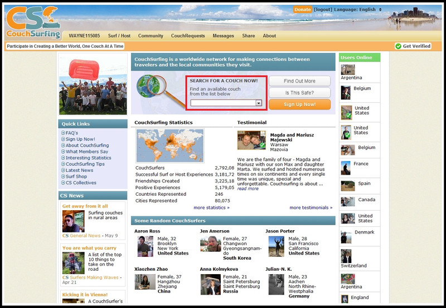
Task: Open the CS Collectives quick link
Action: (x=81, y=183)
